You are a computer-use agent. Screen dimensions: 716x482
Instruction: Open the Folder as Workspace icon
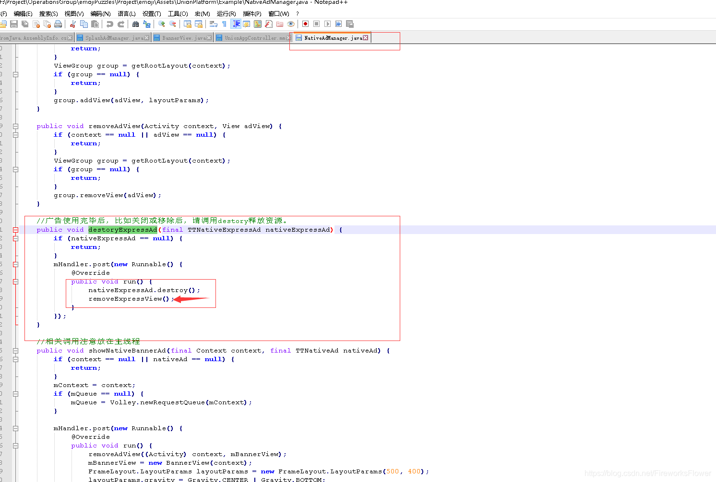pyautogui.click(x=280, y=24)
